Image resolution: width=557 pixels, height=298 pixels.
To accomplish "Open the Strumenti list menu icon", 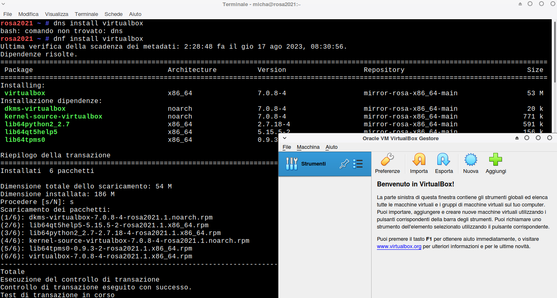I will (358, 164).
